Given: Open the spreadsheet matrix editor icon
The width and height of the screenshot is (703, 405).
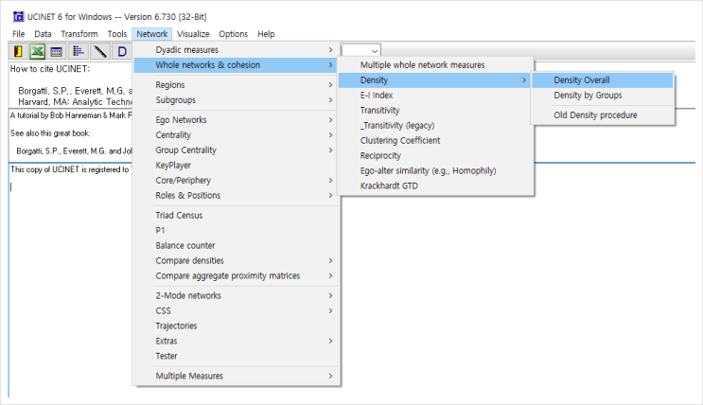Looking at the screenshot, I should tap(56, 52).
